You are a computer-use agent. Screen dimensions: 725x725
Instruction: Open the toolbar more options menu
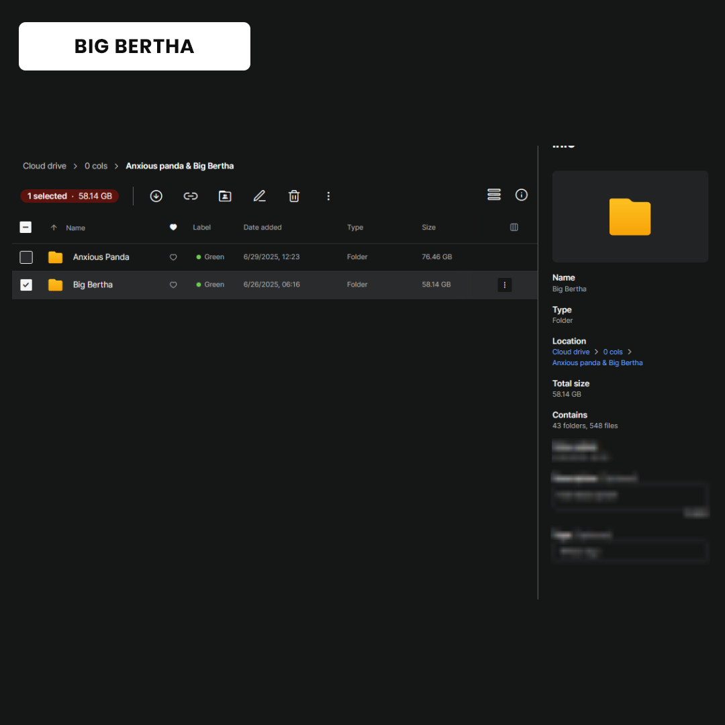[x=328, y=196]
